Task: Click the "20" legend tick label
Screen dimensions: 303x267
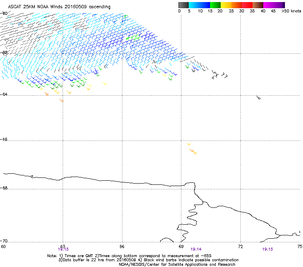Action: pyautogui.click(x=220, y=11)
